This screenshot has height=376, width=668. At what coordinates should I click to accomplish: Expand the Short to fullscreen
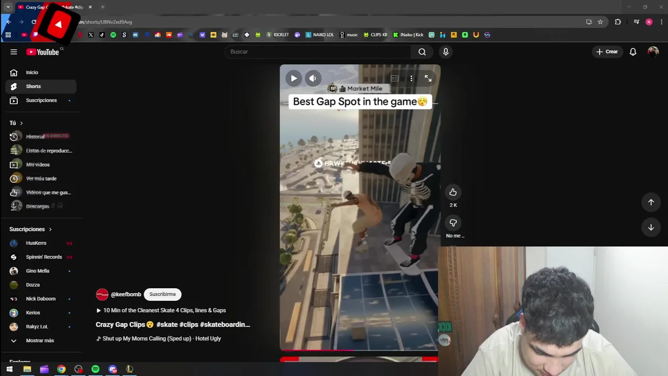(428, 78)
